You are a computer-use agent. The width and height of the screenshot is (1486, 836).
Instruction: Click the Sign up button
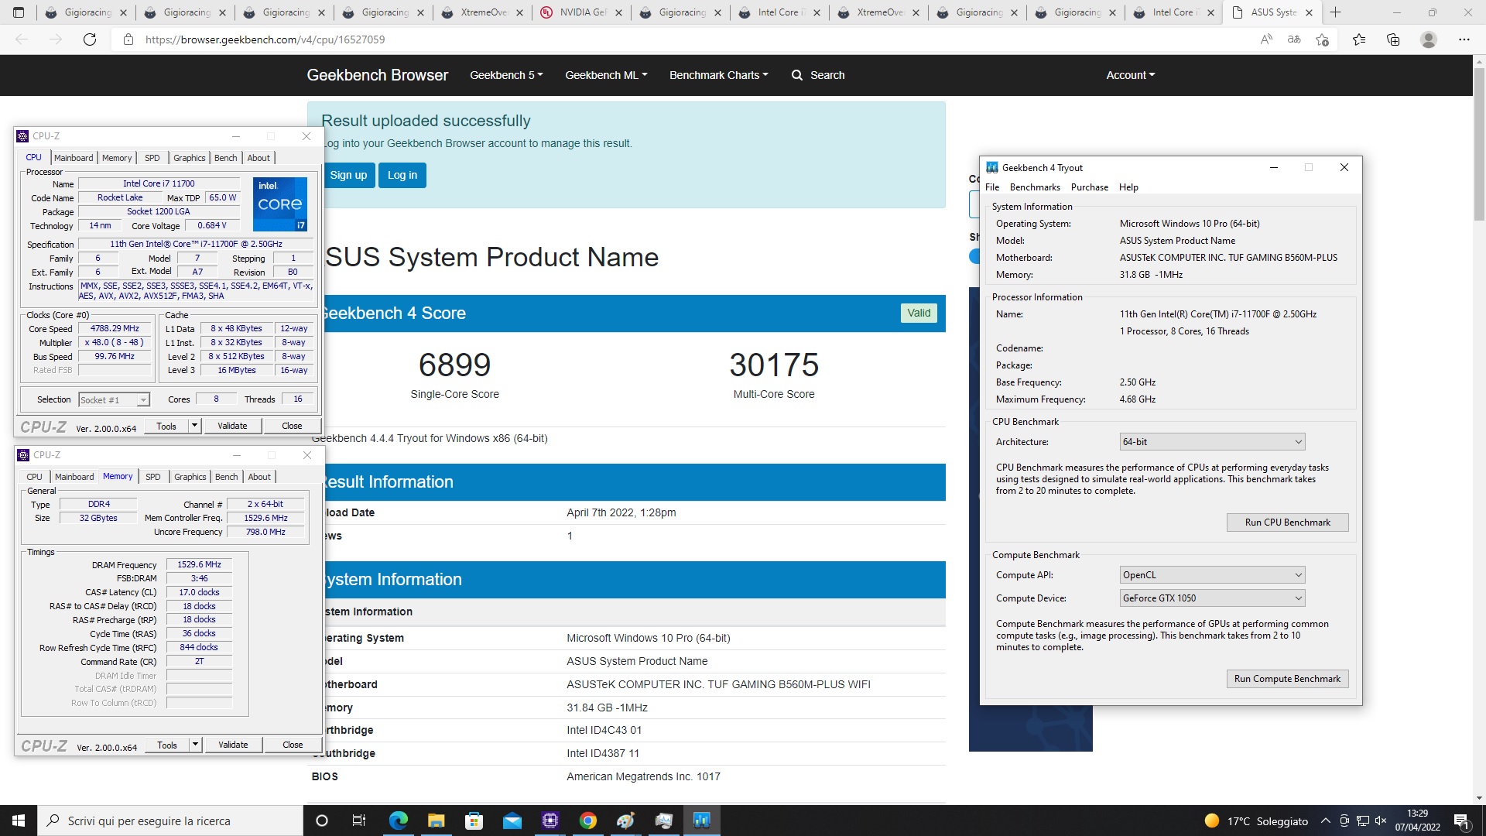[348, 175]
